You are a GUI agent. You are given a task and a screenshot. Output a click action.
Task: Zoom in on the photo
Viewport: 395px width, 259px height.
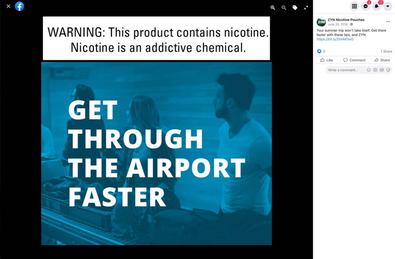pyautogui.click(x=273, y=8)
